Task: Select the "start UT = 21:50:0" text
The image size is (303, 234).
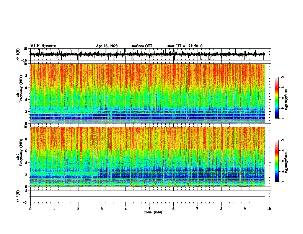Action: (185, 46)
